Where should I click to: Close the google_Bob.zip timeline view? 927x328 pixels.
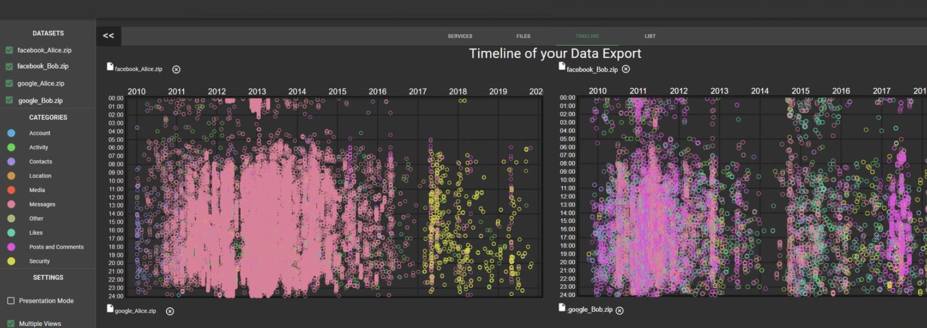pyautogui.click(x=619, y=310)
